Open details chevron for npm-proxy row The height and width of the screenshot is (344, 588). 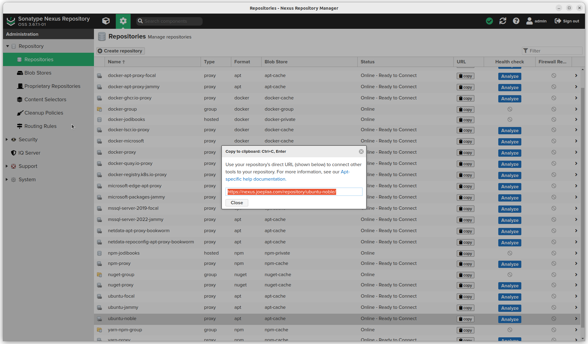click(x=576, y=263)
